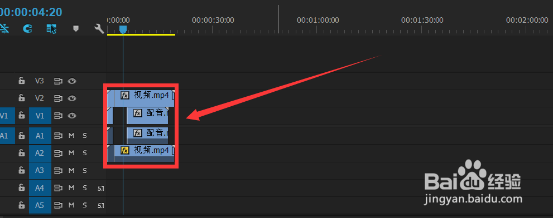The width and height of the screenshot is (553, 218).
Task: Target track V3 header
Action: pos(40,81)
